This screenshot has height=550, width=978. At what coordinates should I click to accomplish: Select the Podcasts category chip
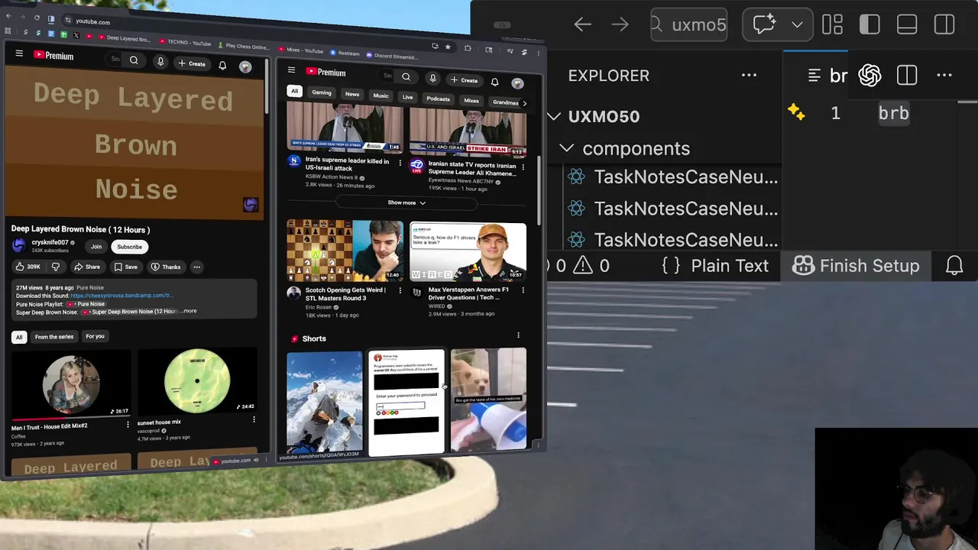click(438, 99)
